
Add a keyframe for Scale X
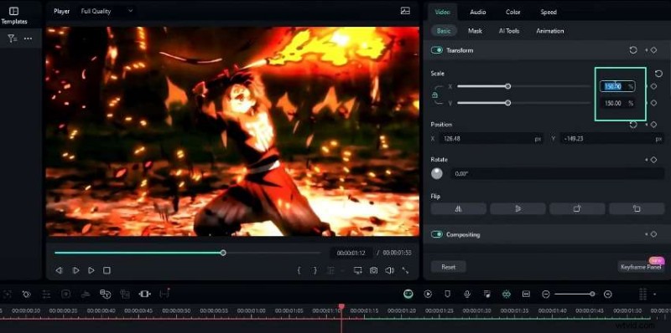(x=653, y=86)
